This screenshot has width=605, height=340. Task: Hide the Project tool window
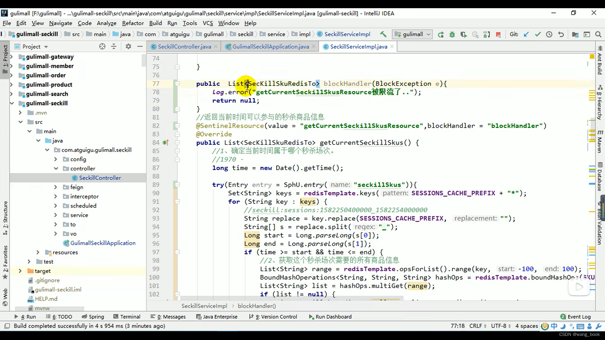[140, 47]
